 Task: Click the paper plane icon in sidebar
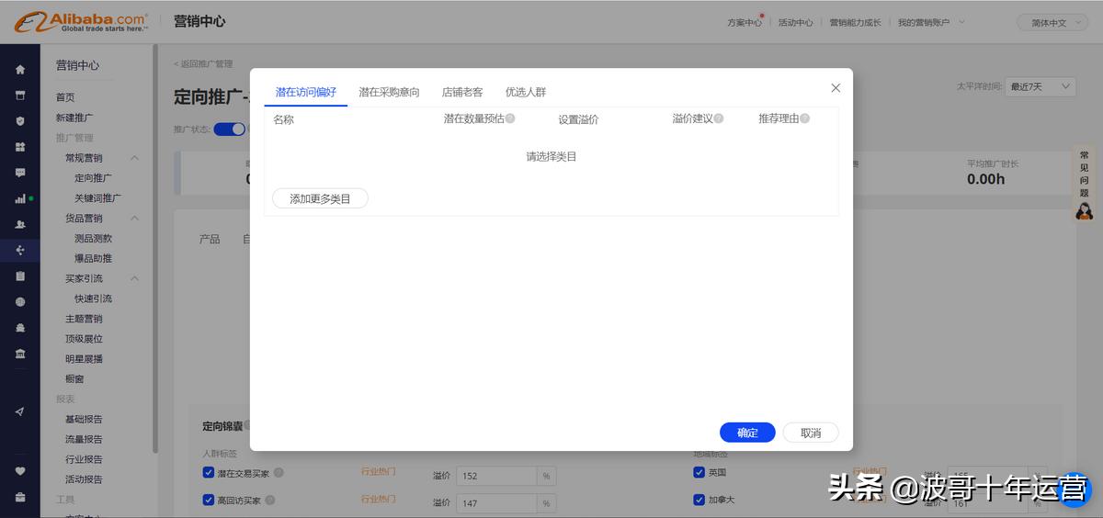(20, 411)
